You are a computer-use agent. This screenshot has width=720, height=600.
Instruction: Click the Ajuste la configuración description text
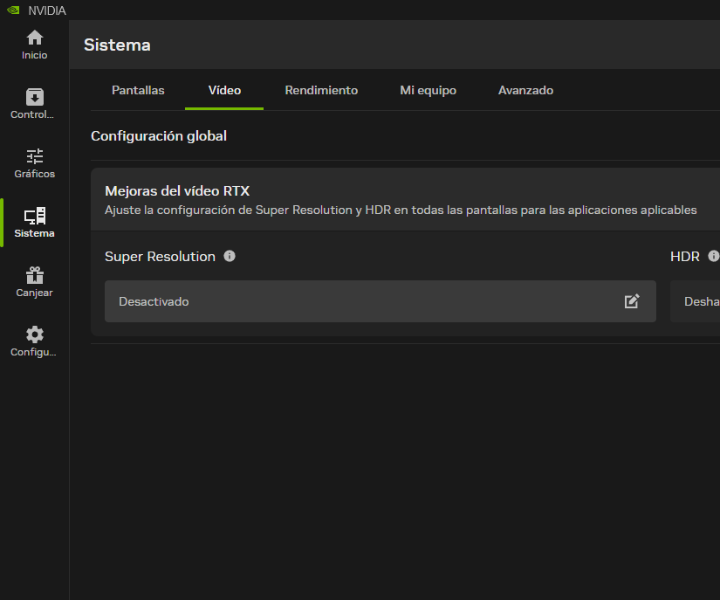pyautogui.click(x=401, y=210)
